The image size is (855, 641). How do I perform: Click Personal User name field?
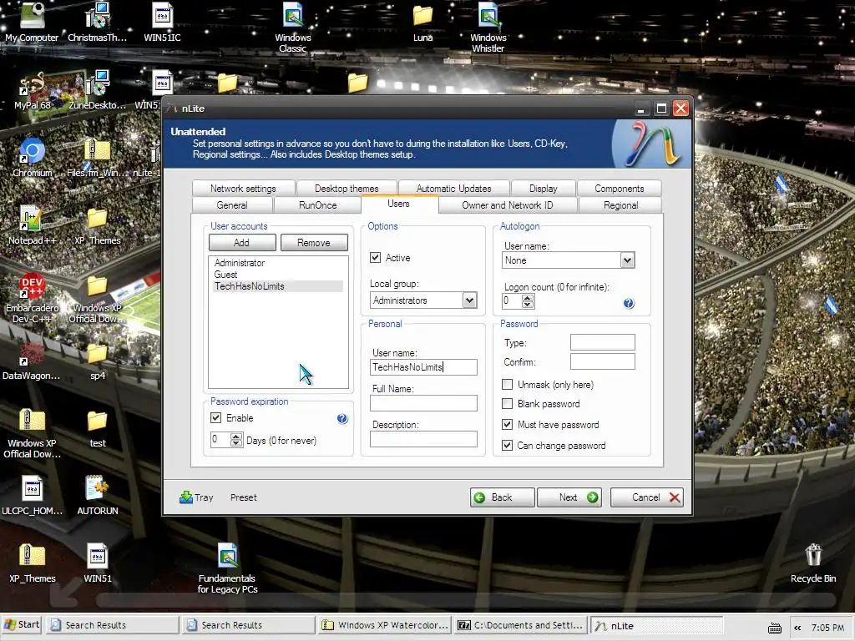pos(423,367)
